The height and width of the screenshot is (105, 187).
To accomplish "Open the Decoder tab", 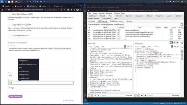I will (x=149, y=16).
